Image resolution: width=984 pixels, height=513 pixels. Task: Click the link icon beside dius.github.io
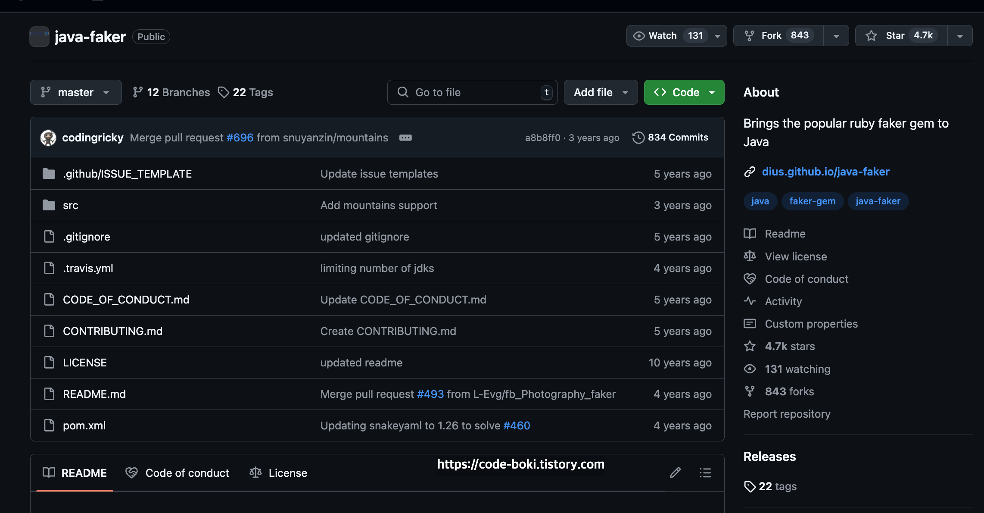(750, 172)
